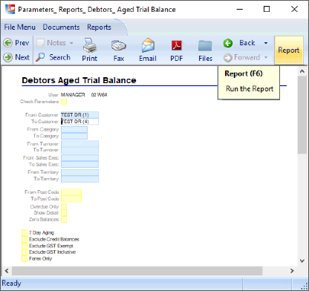Click the horizontal scrollbar right arrow
Viewport: 309px width, 291px height.
292,271
